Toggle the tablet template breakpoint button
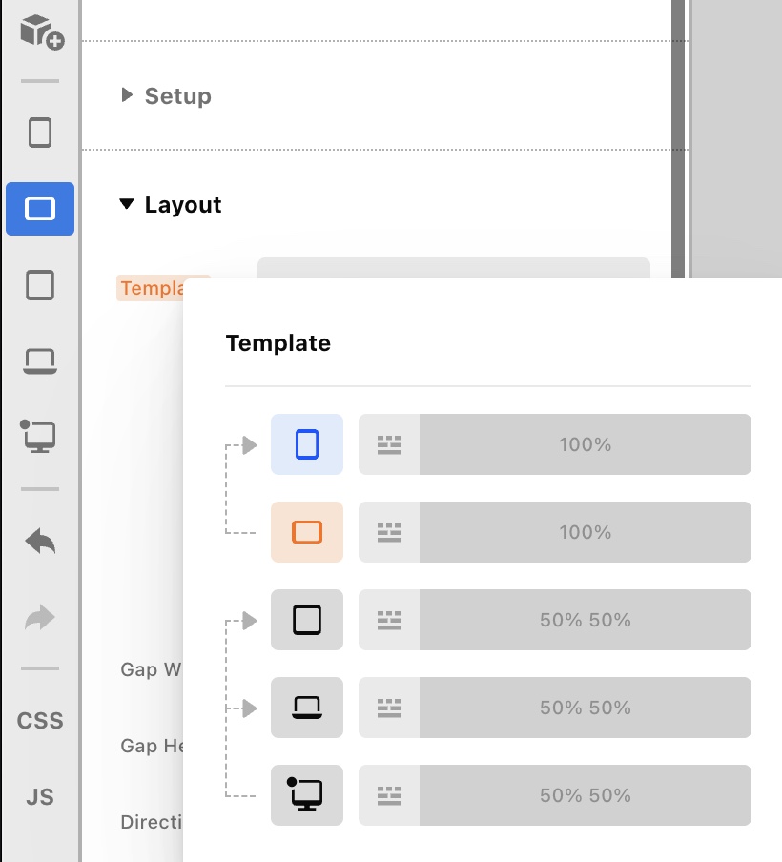This screenshot has height=862, width=782. pos(306,620)
